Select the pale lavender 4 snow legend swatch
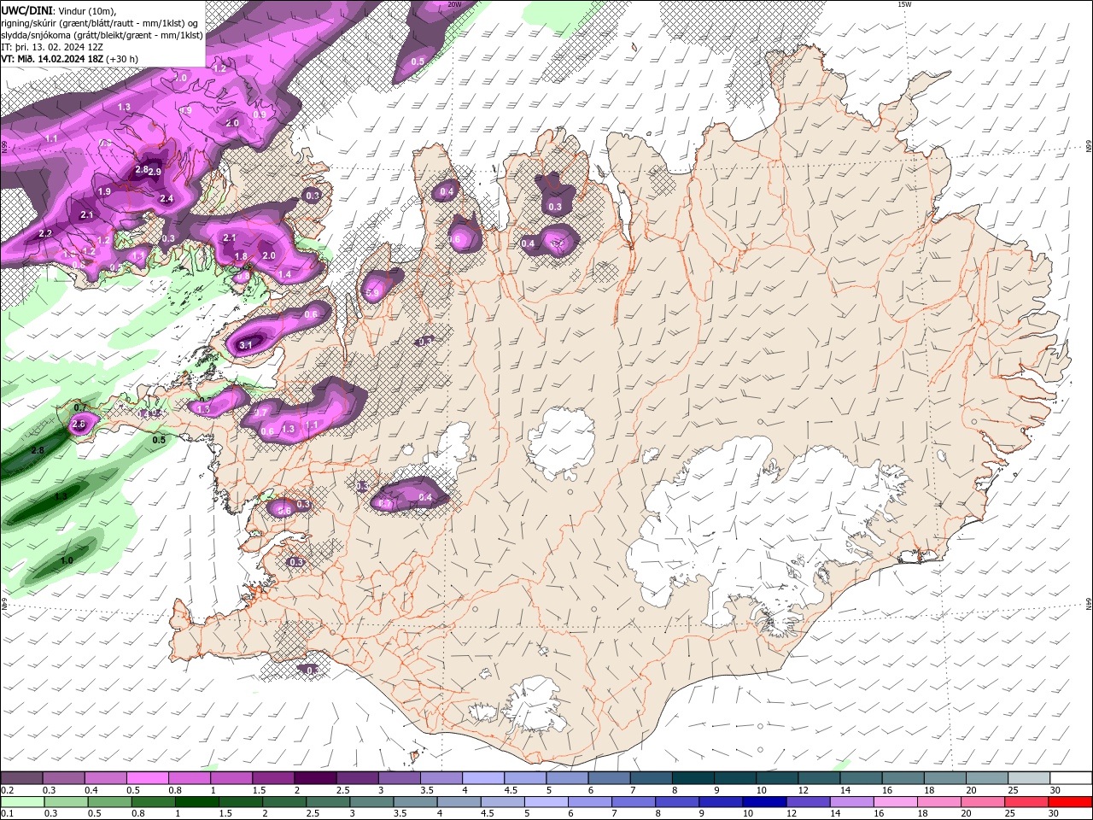 pos(483,778)
